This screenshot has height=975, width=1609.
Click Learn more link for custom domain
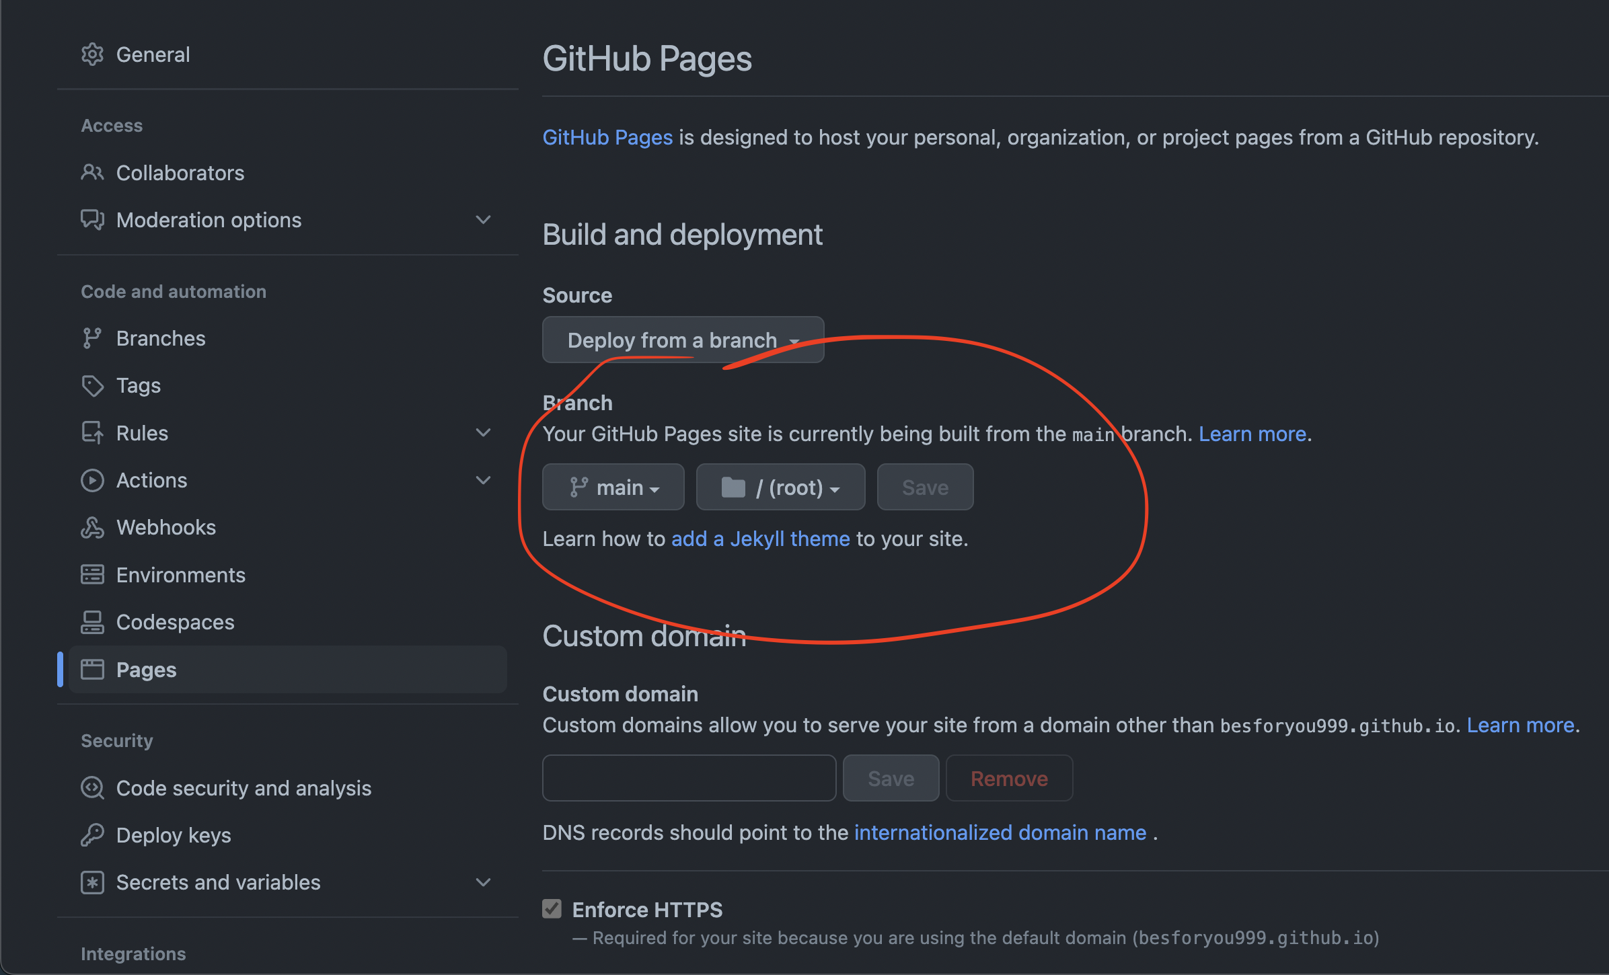pos(1520,725)
